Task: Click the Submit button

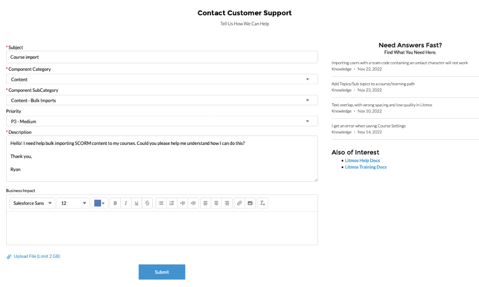Action: click(x=162, y=272)
